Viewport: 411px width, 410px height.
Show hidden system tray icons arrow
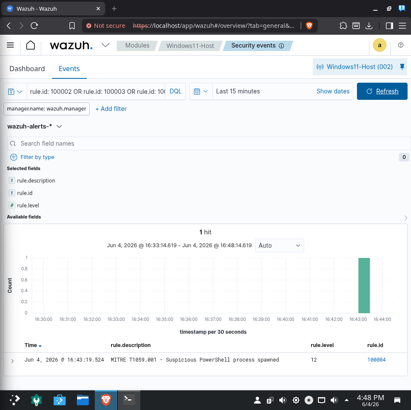pyautogui.click(x=347, y=400)
